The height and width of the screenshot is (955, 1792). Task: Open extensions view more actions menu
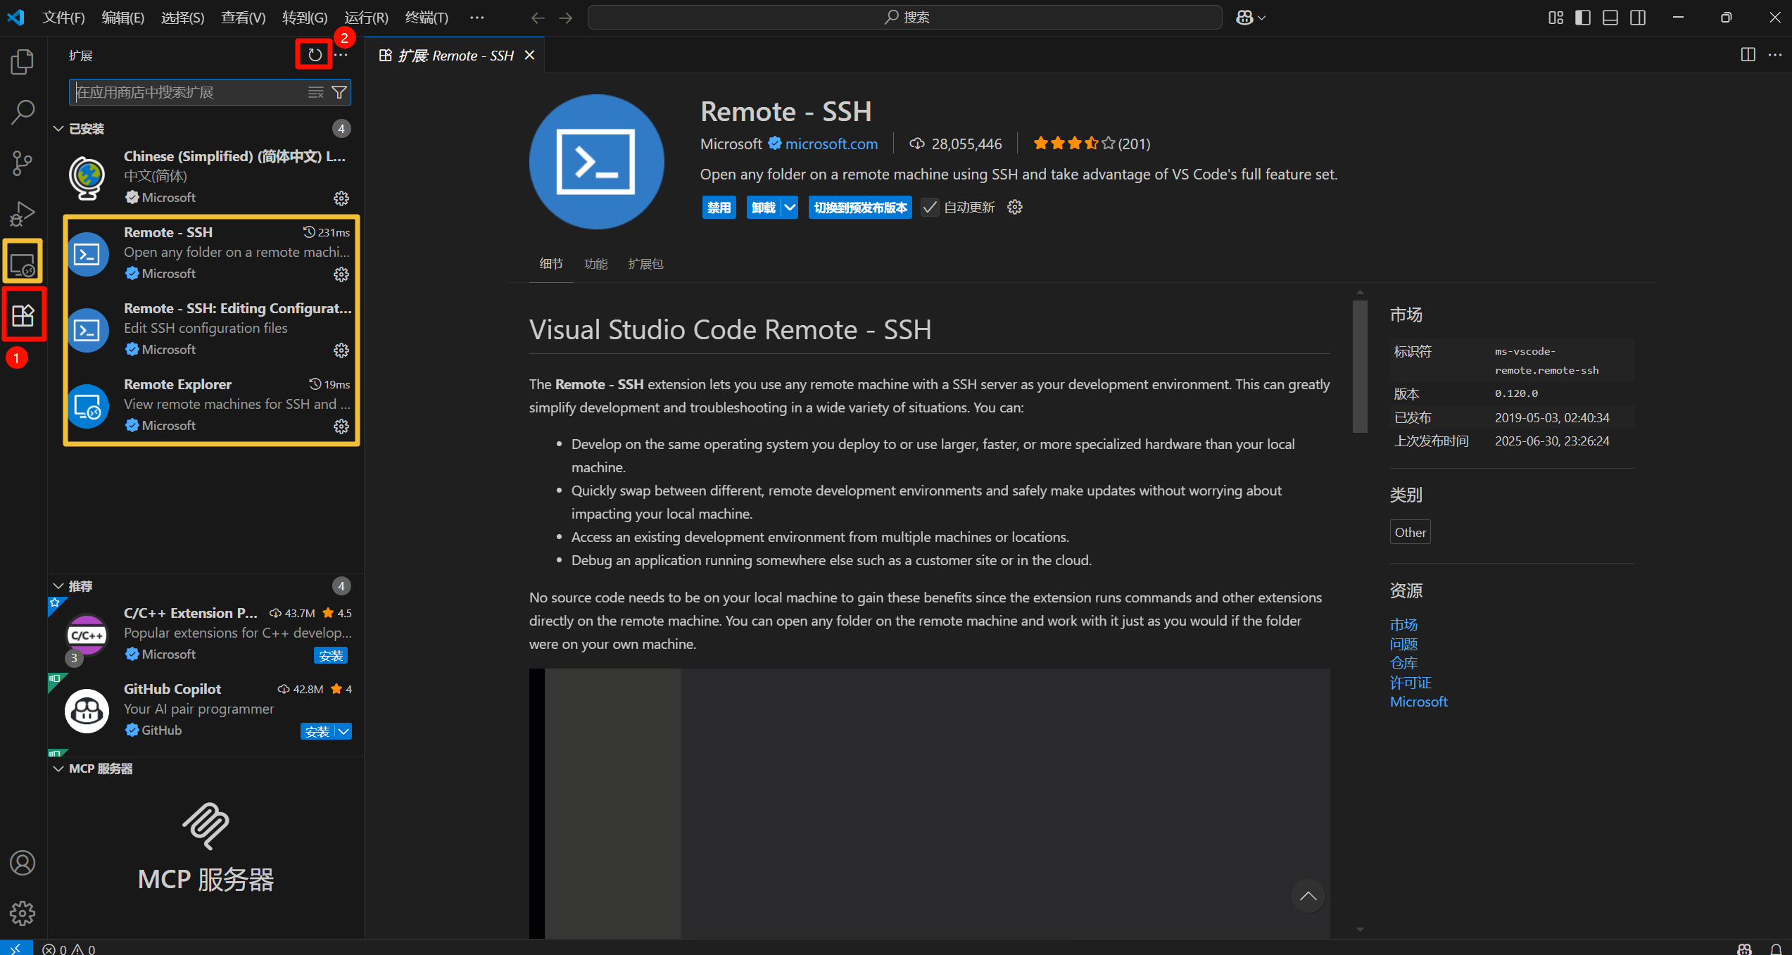[x=341, y=55]
